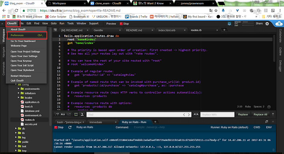Toggle wrap around search option
The image size is (284, 154).
(76, 114)
